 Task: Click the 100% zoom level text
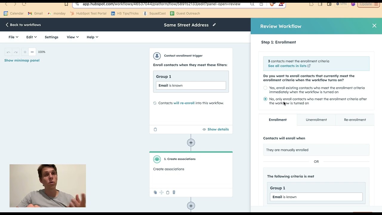41,52
